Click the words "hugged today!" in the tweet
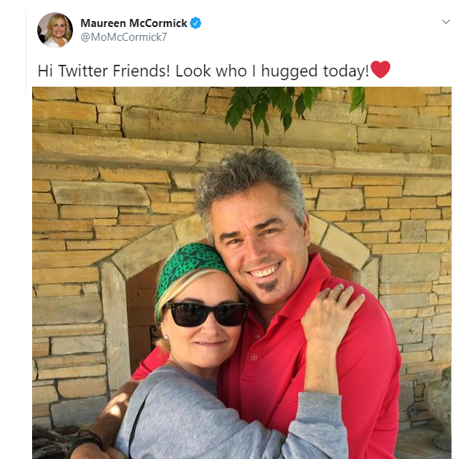The image size is (464, 459). click(315, 72)
